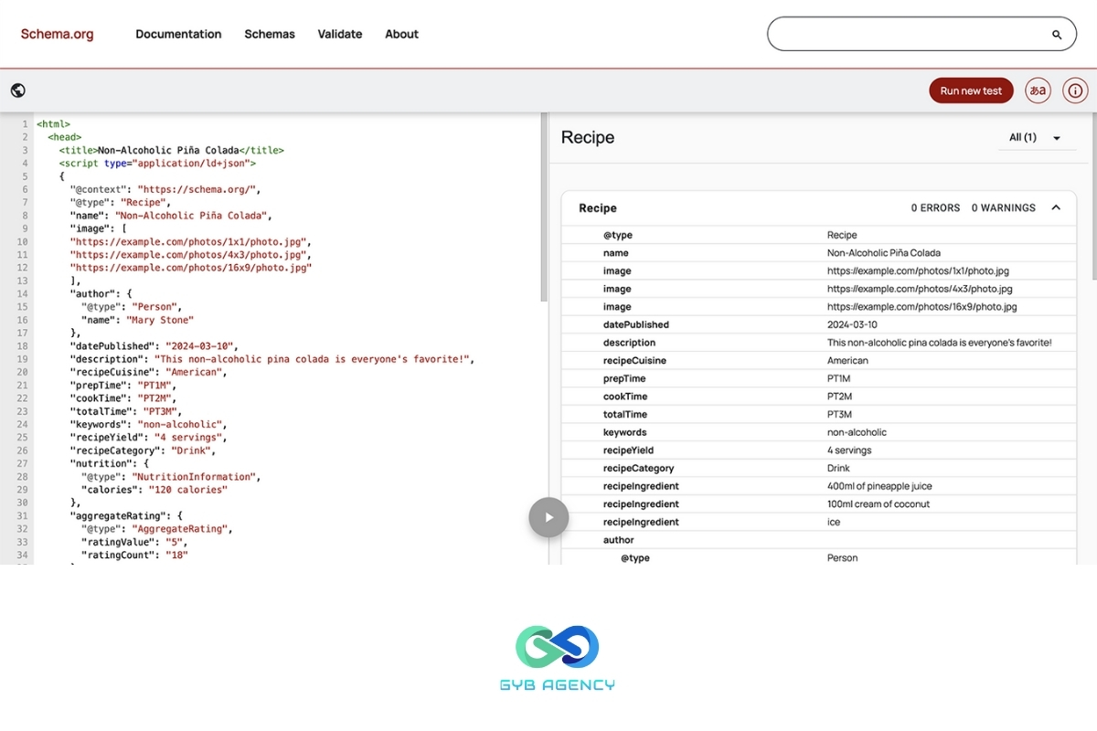Click the "Mary Stone" code line
The image size is (1097, 731).
(137, 320)
